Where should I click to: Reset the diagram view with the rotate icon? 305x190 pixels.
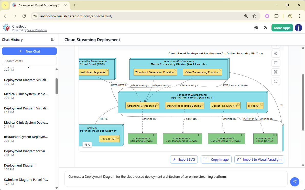pyautogui.click(x=276, y=63)
